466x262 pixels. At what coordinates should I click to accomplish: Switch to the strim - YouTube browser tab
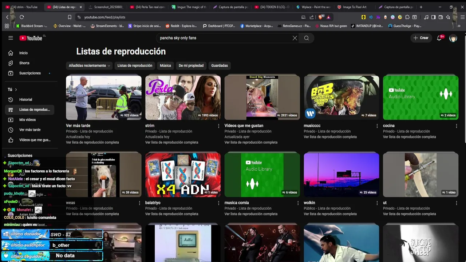[22, 7]
